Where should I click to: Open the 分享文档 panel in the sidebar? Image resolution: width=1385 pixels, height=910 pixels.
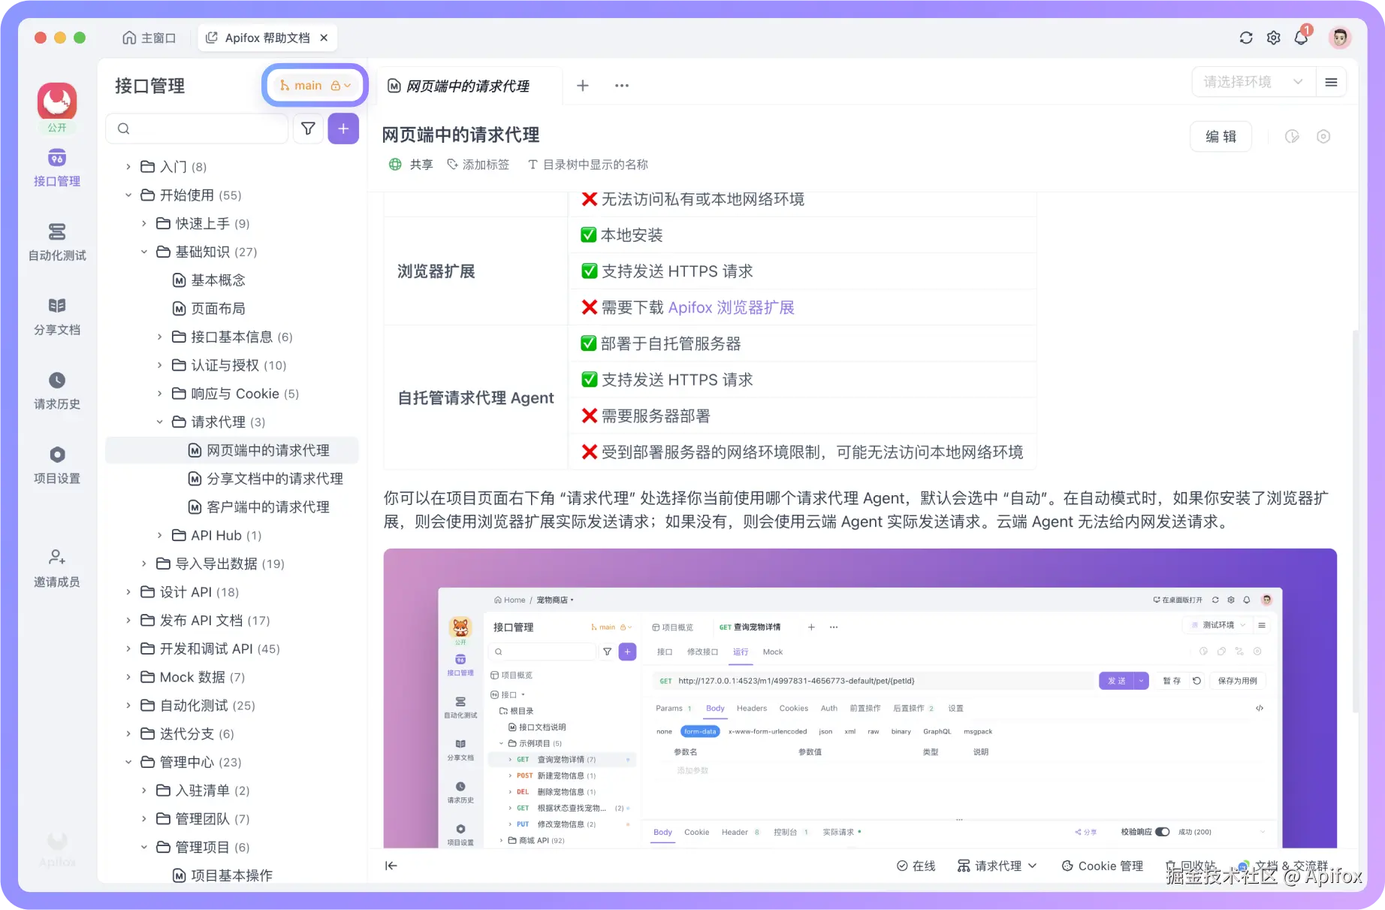pyautogui.click(x=56, y=316)
